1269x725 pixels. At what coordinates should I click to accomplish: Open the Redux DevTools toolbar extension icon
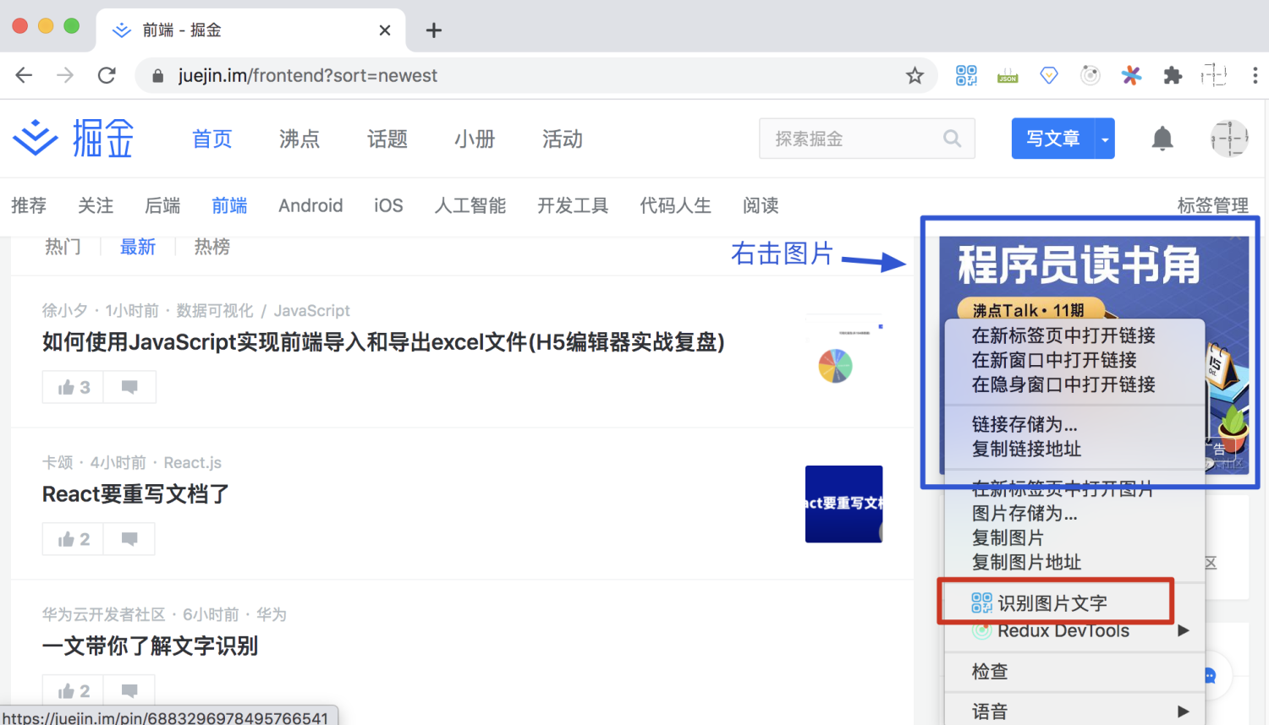coord(1090,75)
